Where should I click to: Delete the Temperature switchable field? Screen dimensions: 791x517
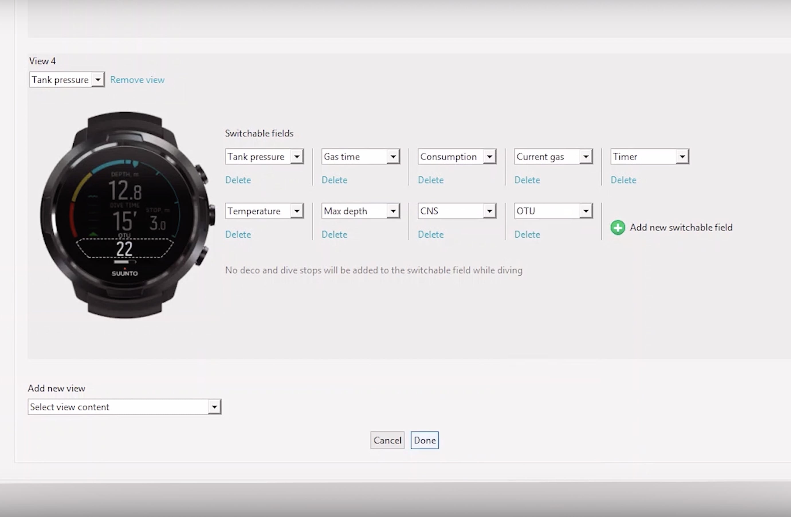pos(238,234)
